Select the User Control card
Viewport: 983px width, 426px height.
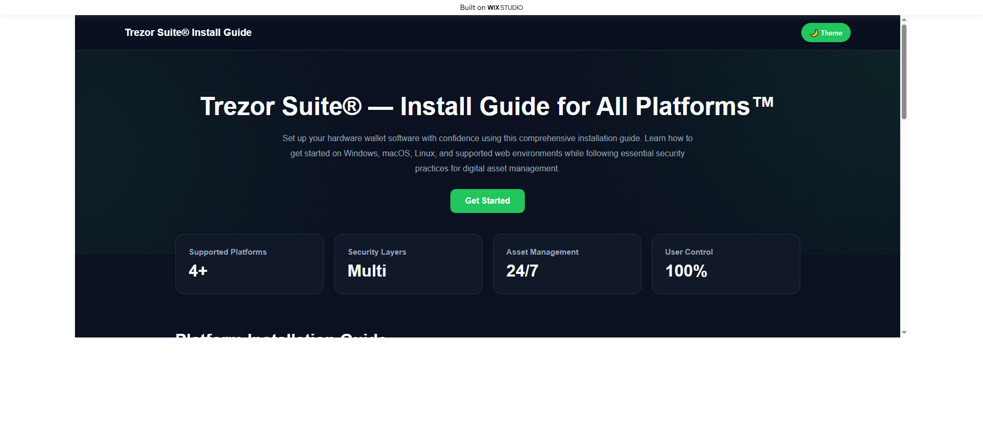click(x=726, y=264)
